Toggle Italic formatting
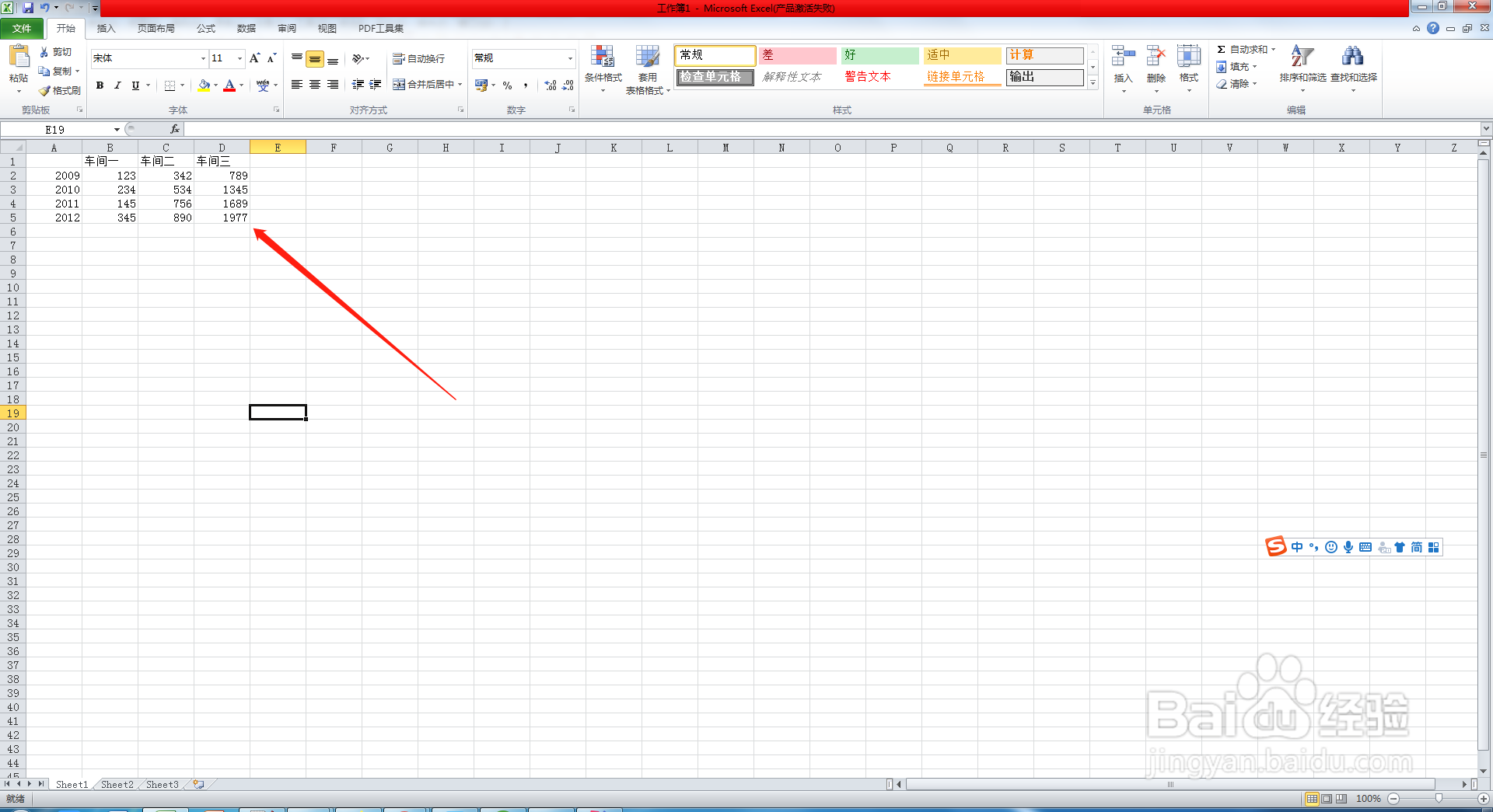This screenshot has width=1493, height=812. 117,85
